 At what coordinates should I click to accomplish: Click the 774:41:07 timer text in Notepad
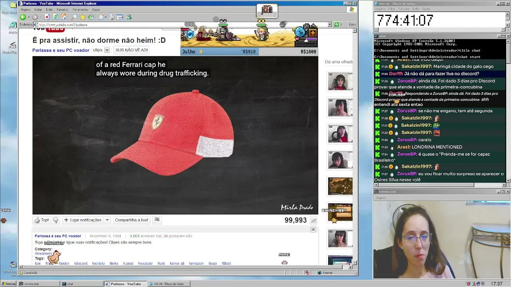(405, 20)
